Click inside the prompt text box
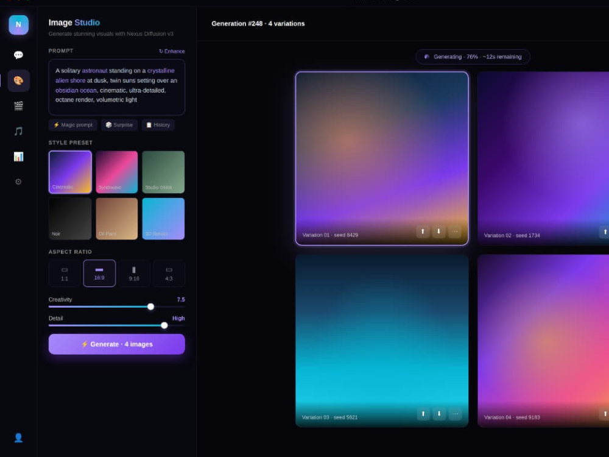 (116, 87)
